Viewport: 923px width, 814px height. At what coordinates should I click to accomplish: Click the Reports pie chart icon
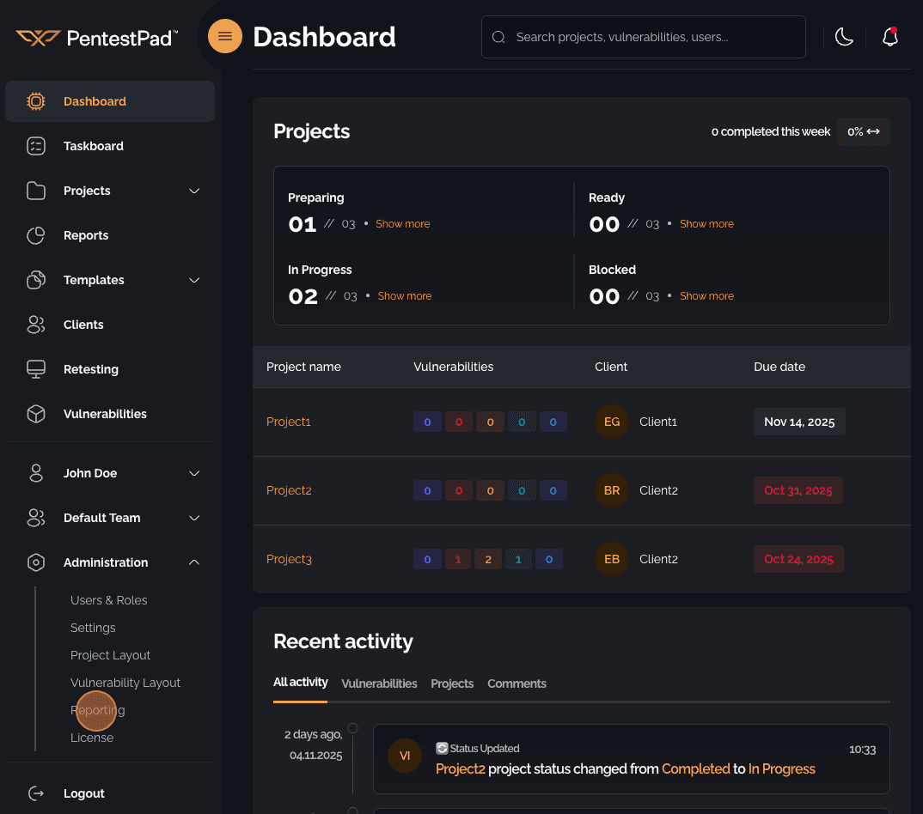pos(35,235)
